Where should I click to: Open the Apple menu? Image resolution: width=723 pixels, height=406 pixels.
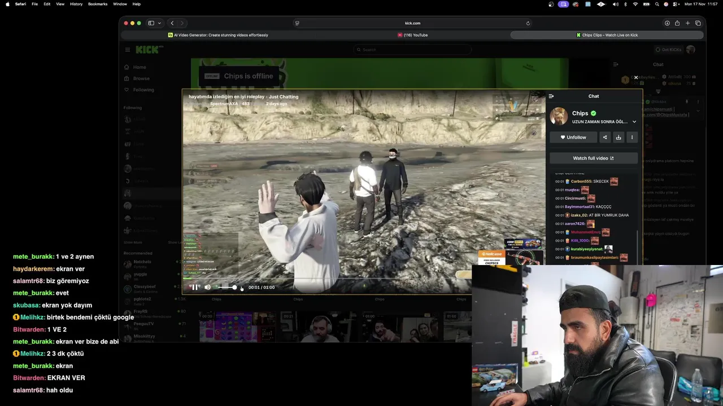[7, 4]
